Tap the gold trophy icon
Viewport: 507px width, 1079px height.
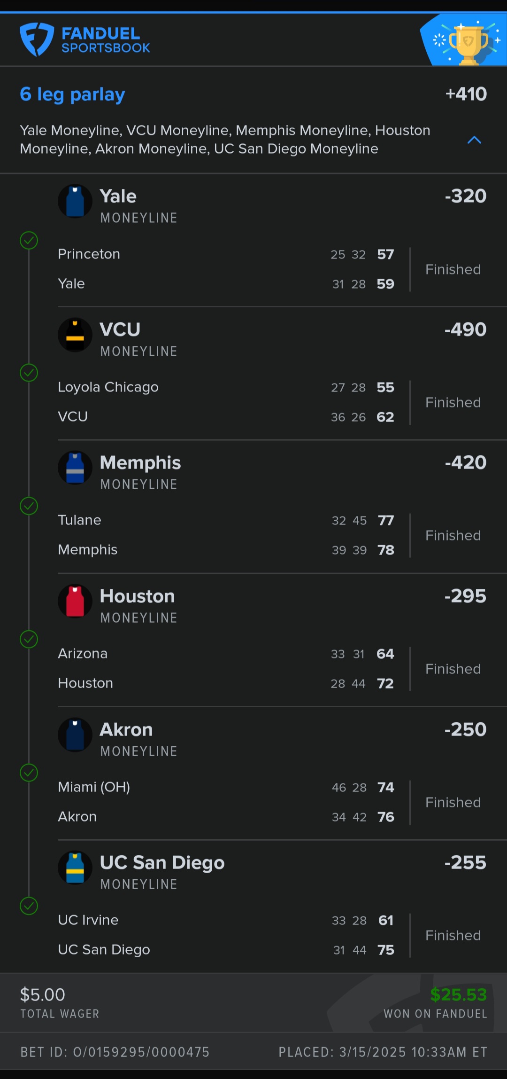(468, 43)
